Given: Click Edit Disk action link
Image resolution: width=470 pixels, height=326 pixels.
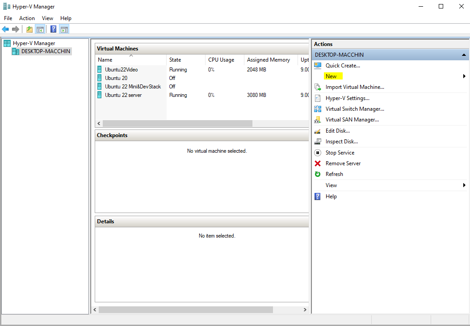Looking at the screenshot, I should (x=337, y=131).
